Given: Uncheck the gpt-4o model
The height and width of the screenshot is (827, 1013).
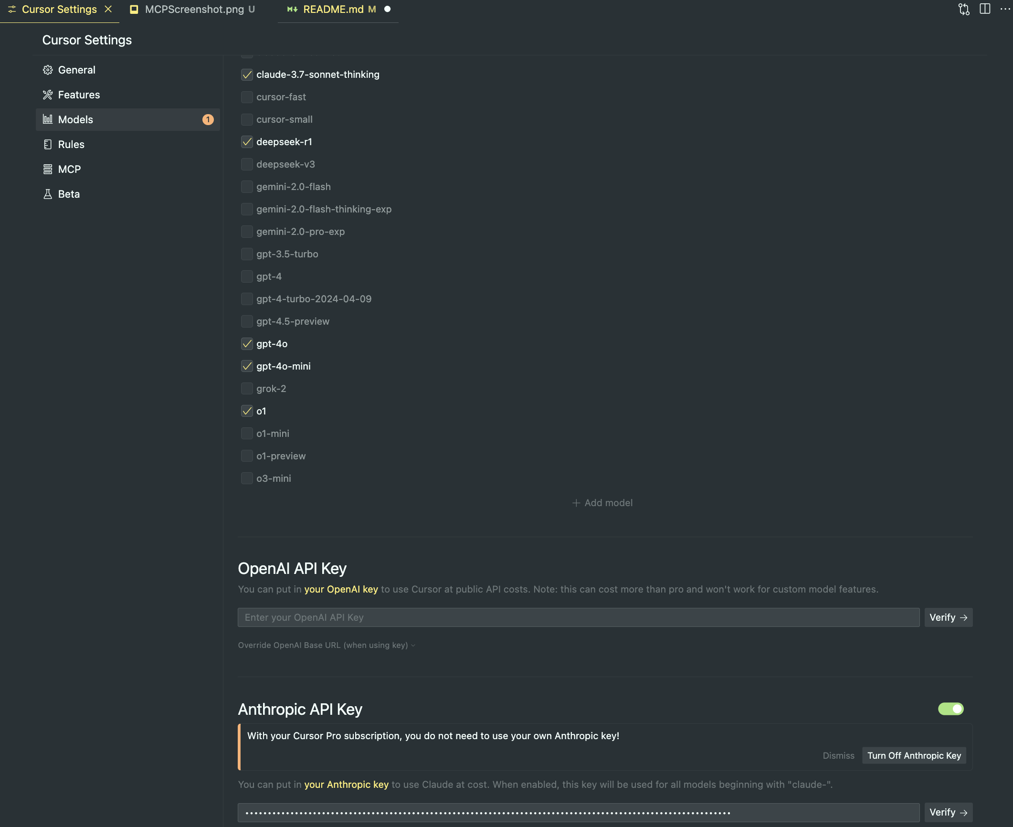Looking at the screenshot, I should click(x=247, y=344).
